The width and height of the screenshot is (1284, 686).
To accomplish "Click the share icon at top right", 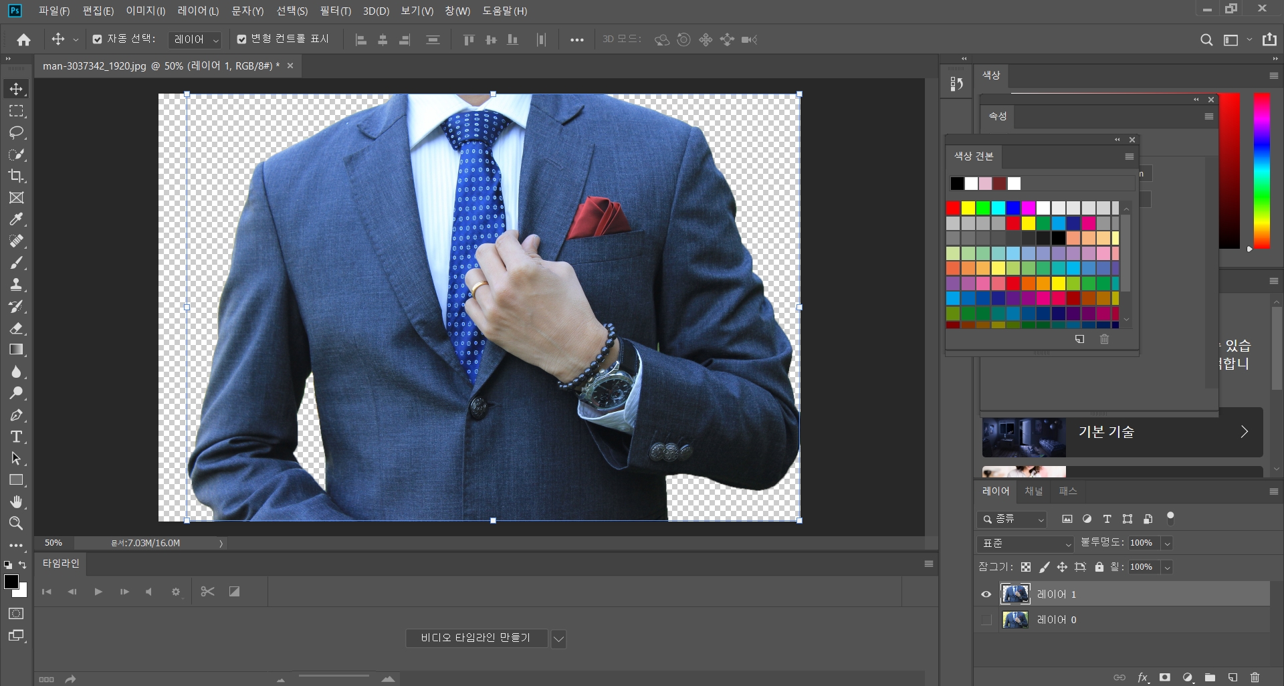I will [x=1269, y=39].
